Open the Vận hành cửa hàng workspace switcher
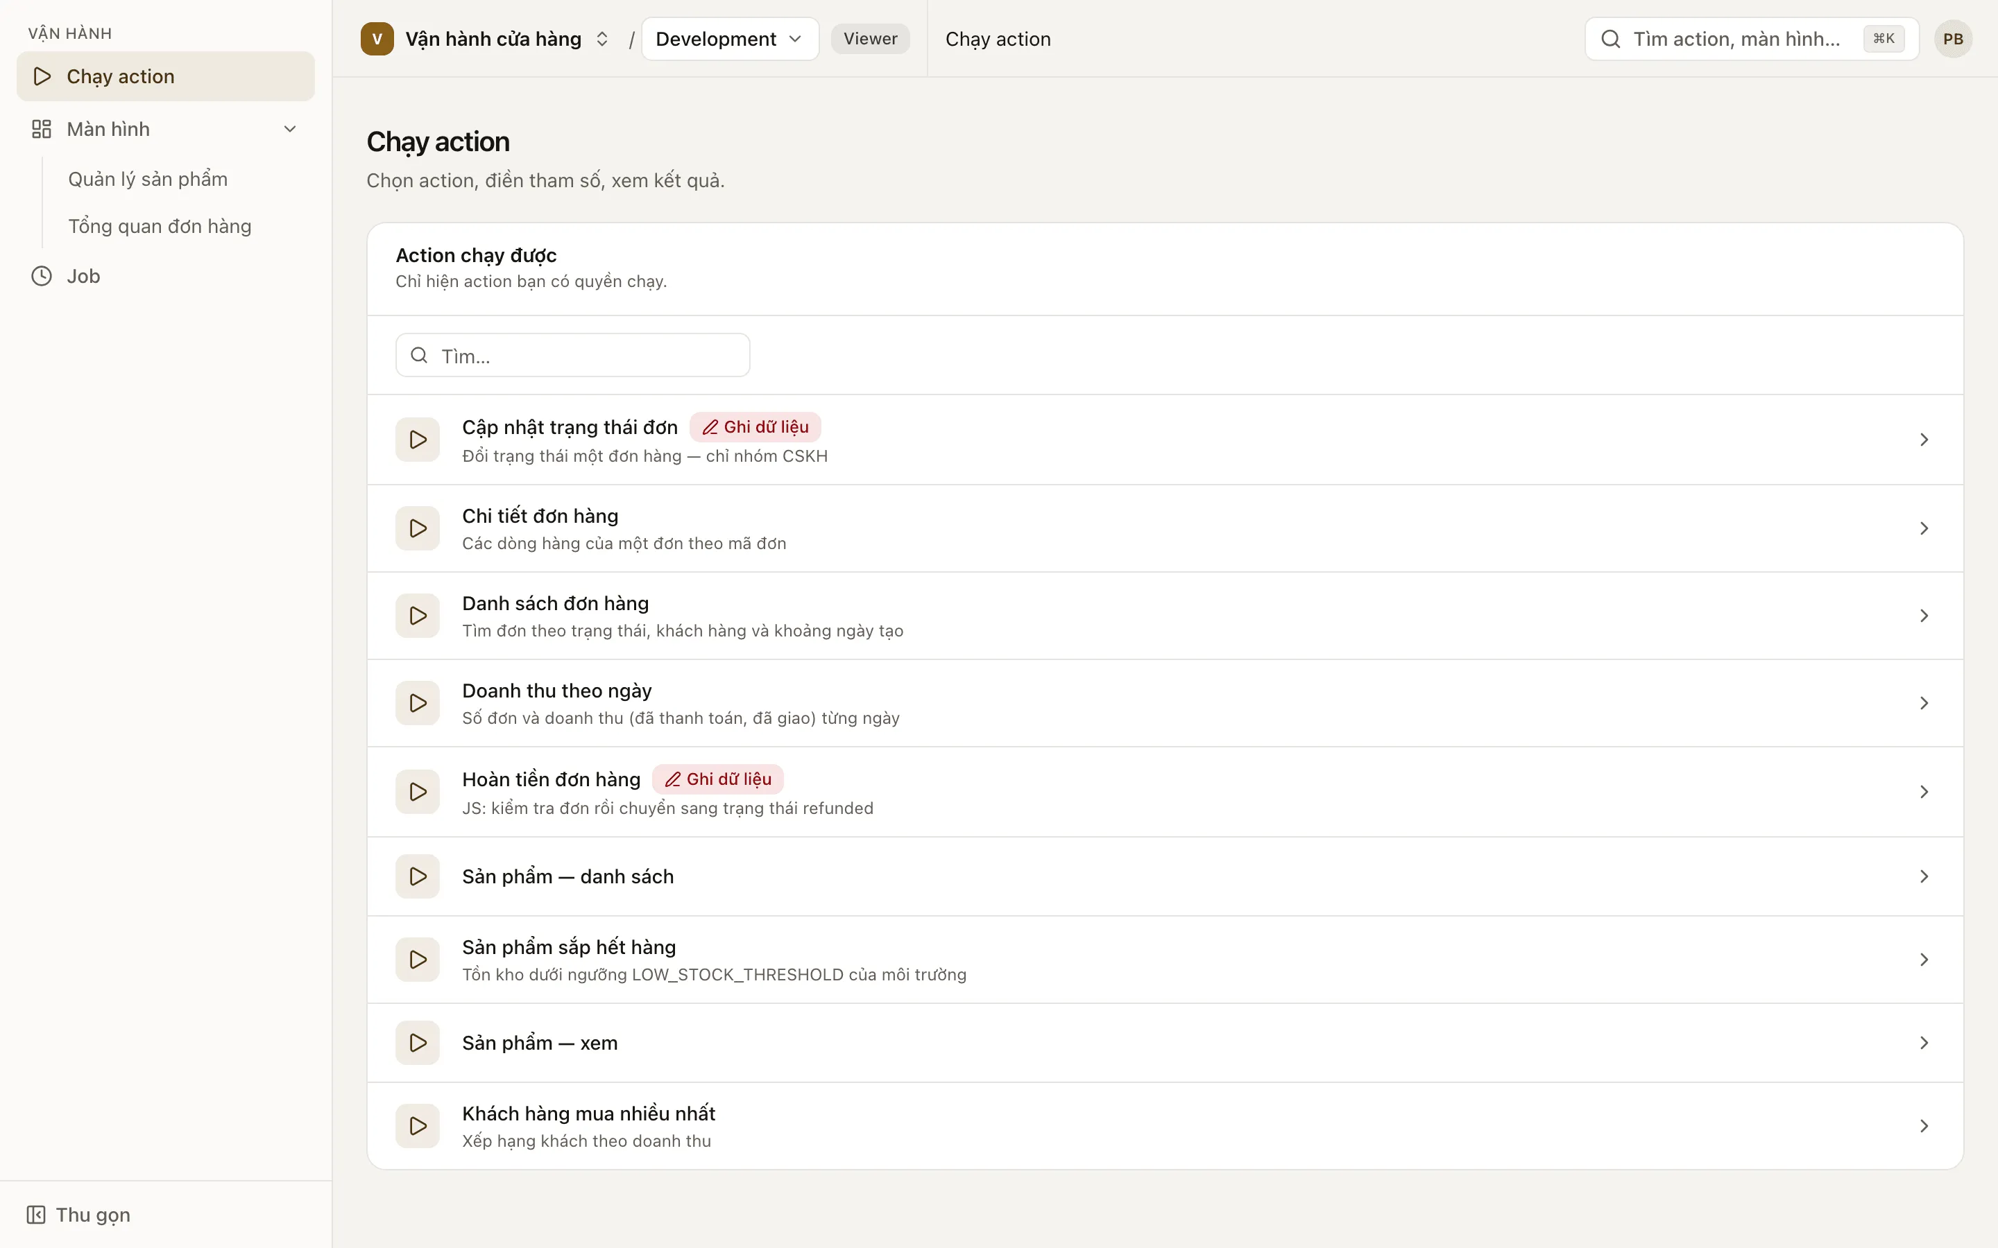The width and height of the screenshot is (1998, 1248). point(487,39)
